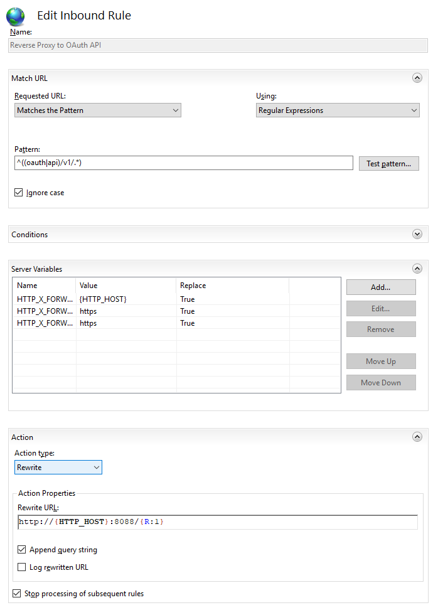Image resolution: width=438 pixels, height=610 pixels.
Task: Collapse the Action section
Action: click(417, 437)
